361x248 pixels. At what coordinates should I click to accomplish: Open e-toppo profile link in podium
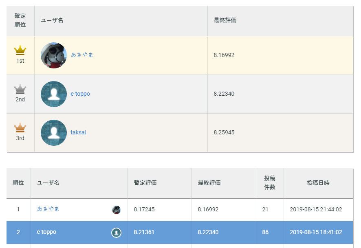(80, 94)
